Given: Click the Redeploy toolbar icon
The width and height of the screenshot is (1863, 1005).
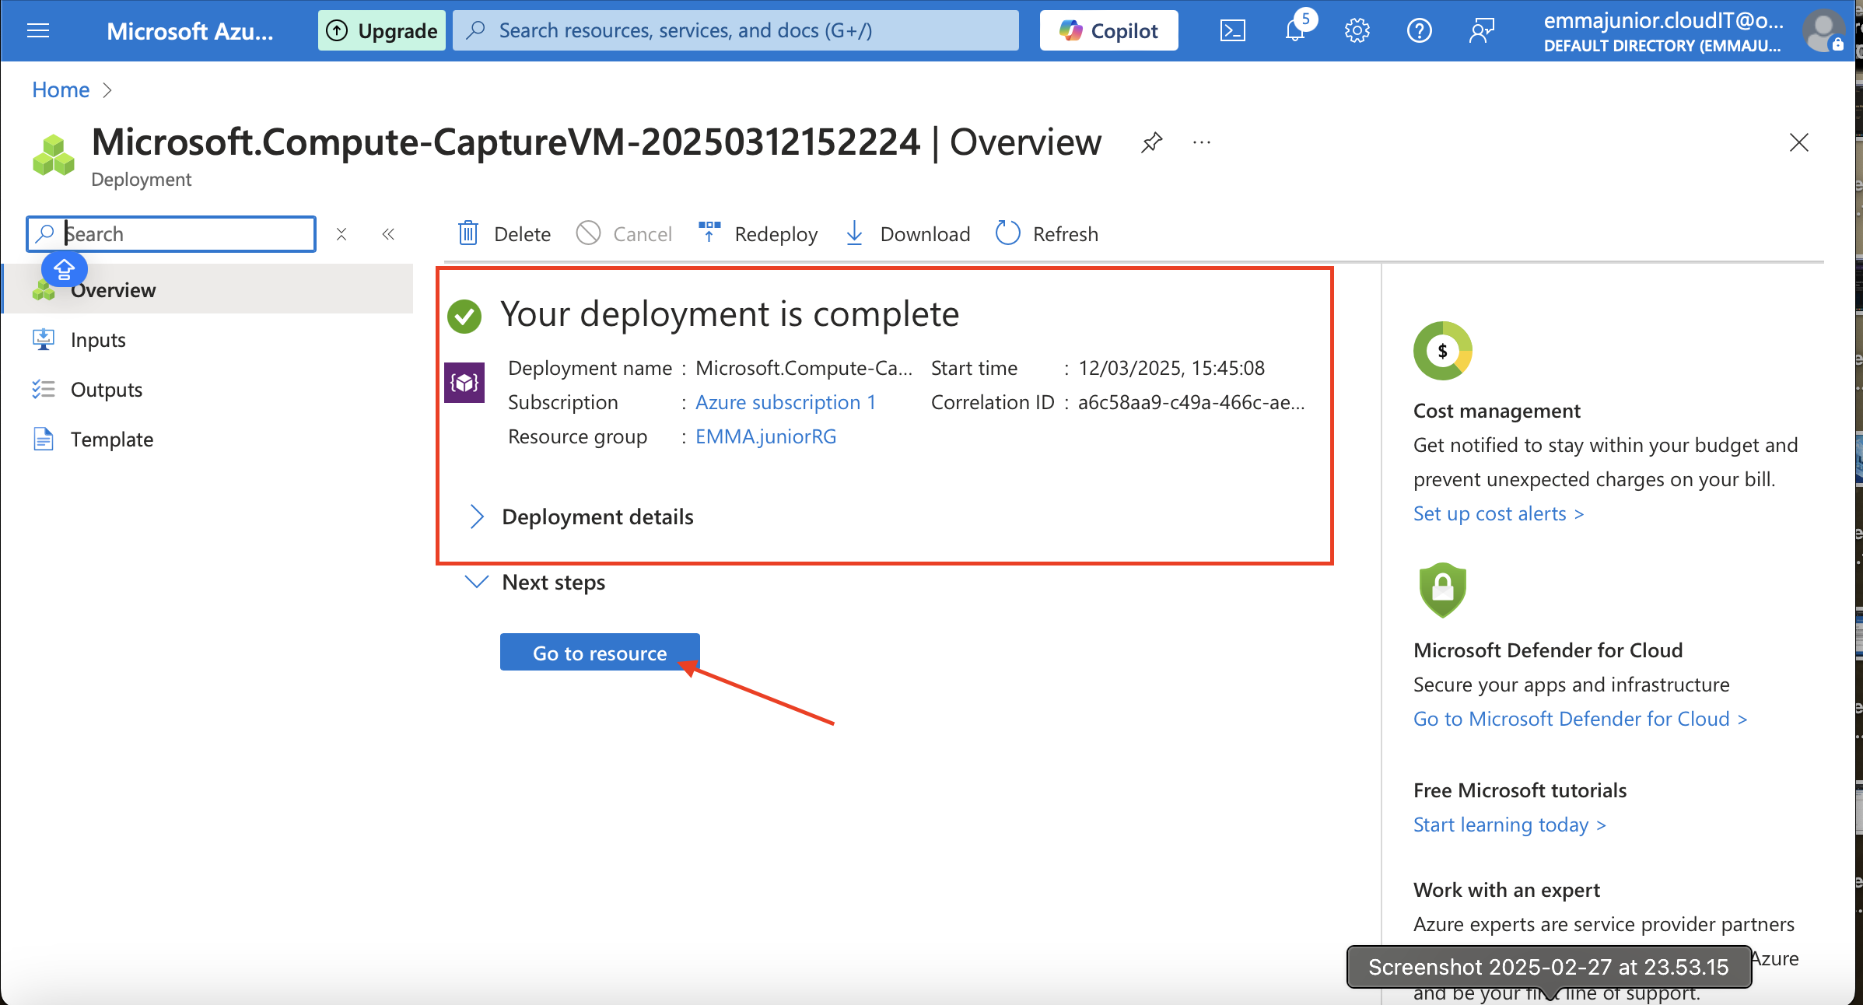Looking at the screenshot, I should [709, 232].
